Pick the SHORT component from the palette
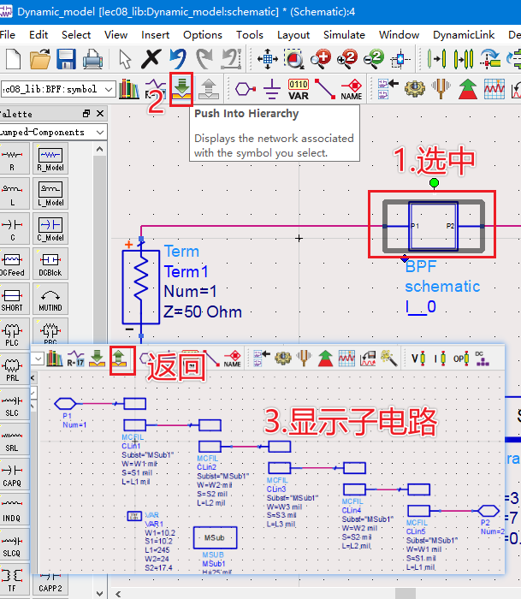Screen dimensions: 521x599 (x=13, y=299)
